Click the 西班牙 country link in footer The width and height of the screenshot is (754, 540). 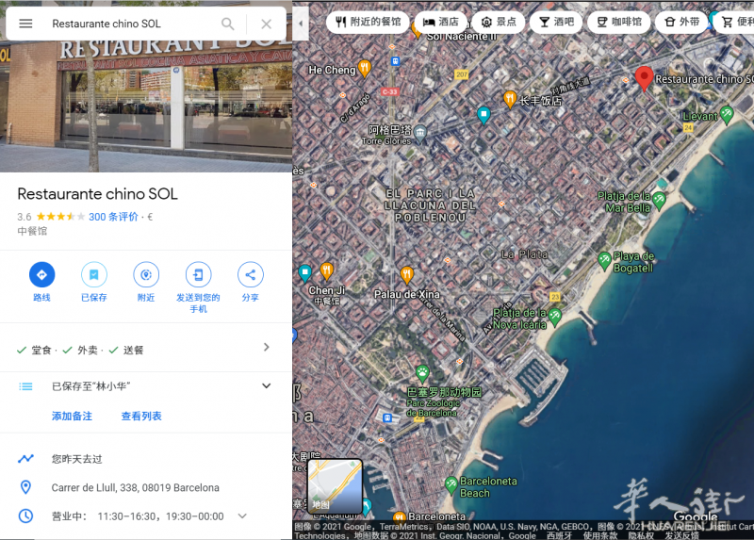pyautogui.click(x=559, y=535)
